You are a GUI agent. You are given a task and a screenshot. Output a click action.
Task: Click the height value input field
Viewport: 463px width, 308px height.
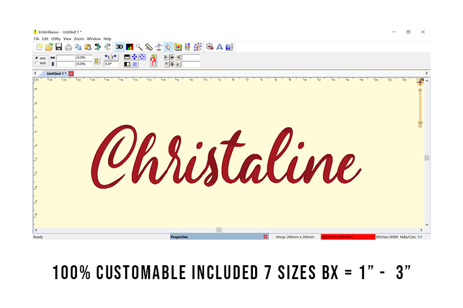(x=65, y=64)
